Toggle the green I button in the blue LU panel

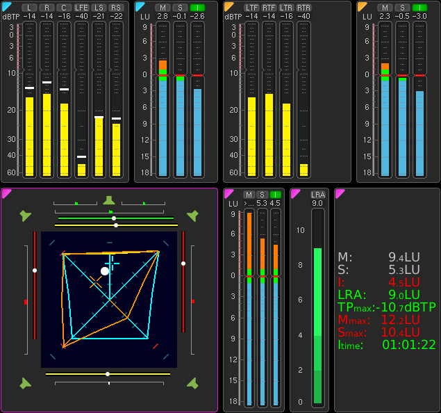click(197, 7)
